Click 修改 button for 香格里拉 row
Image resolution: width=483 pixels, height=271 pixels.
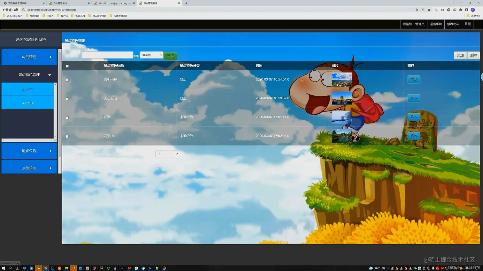(414, 79)
